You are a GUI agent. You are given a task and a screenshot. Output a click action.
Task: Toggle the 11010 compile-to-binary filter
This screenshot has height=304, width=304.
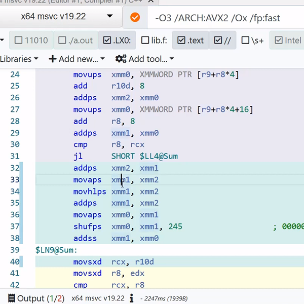pyautogui.click(x=31, y=41)
